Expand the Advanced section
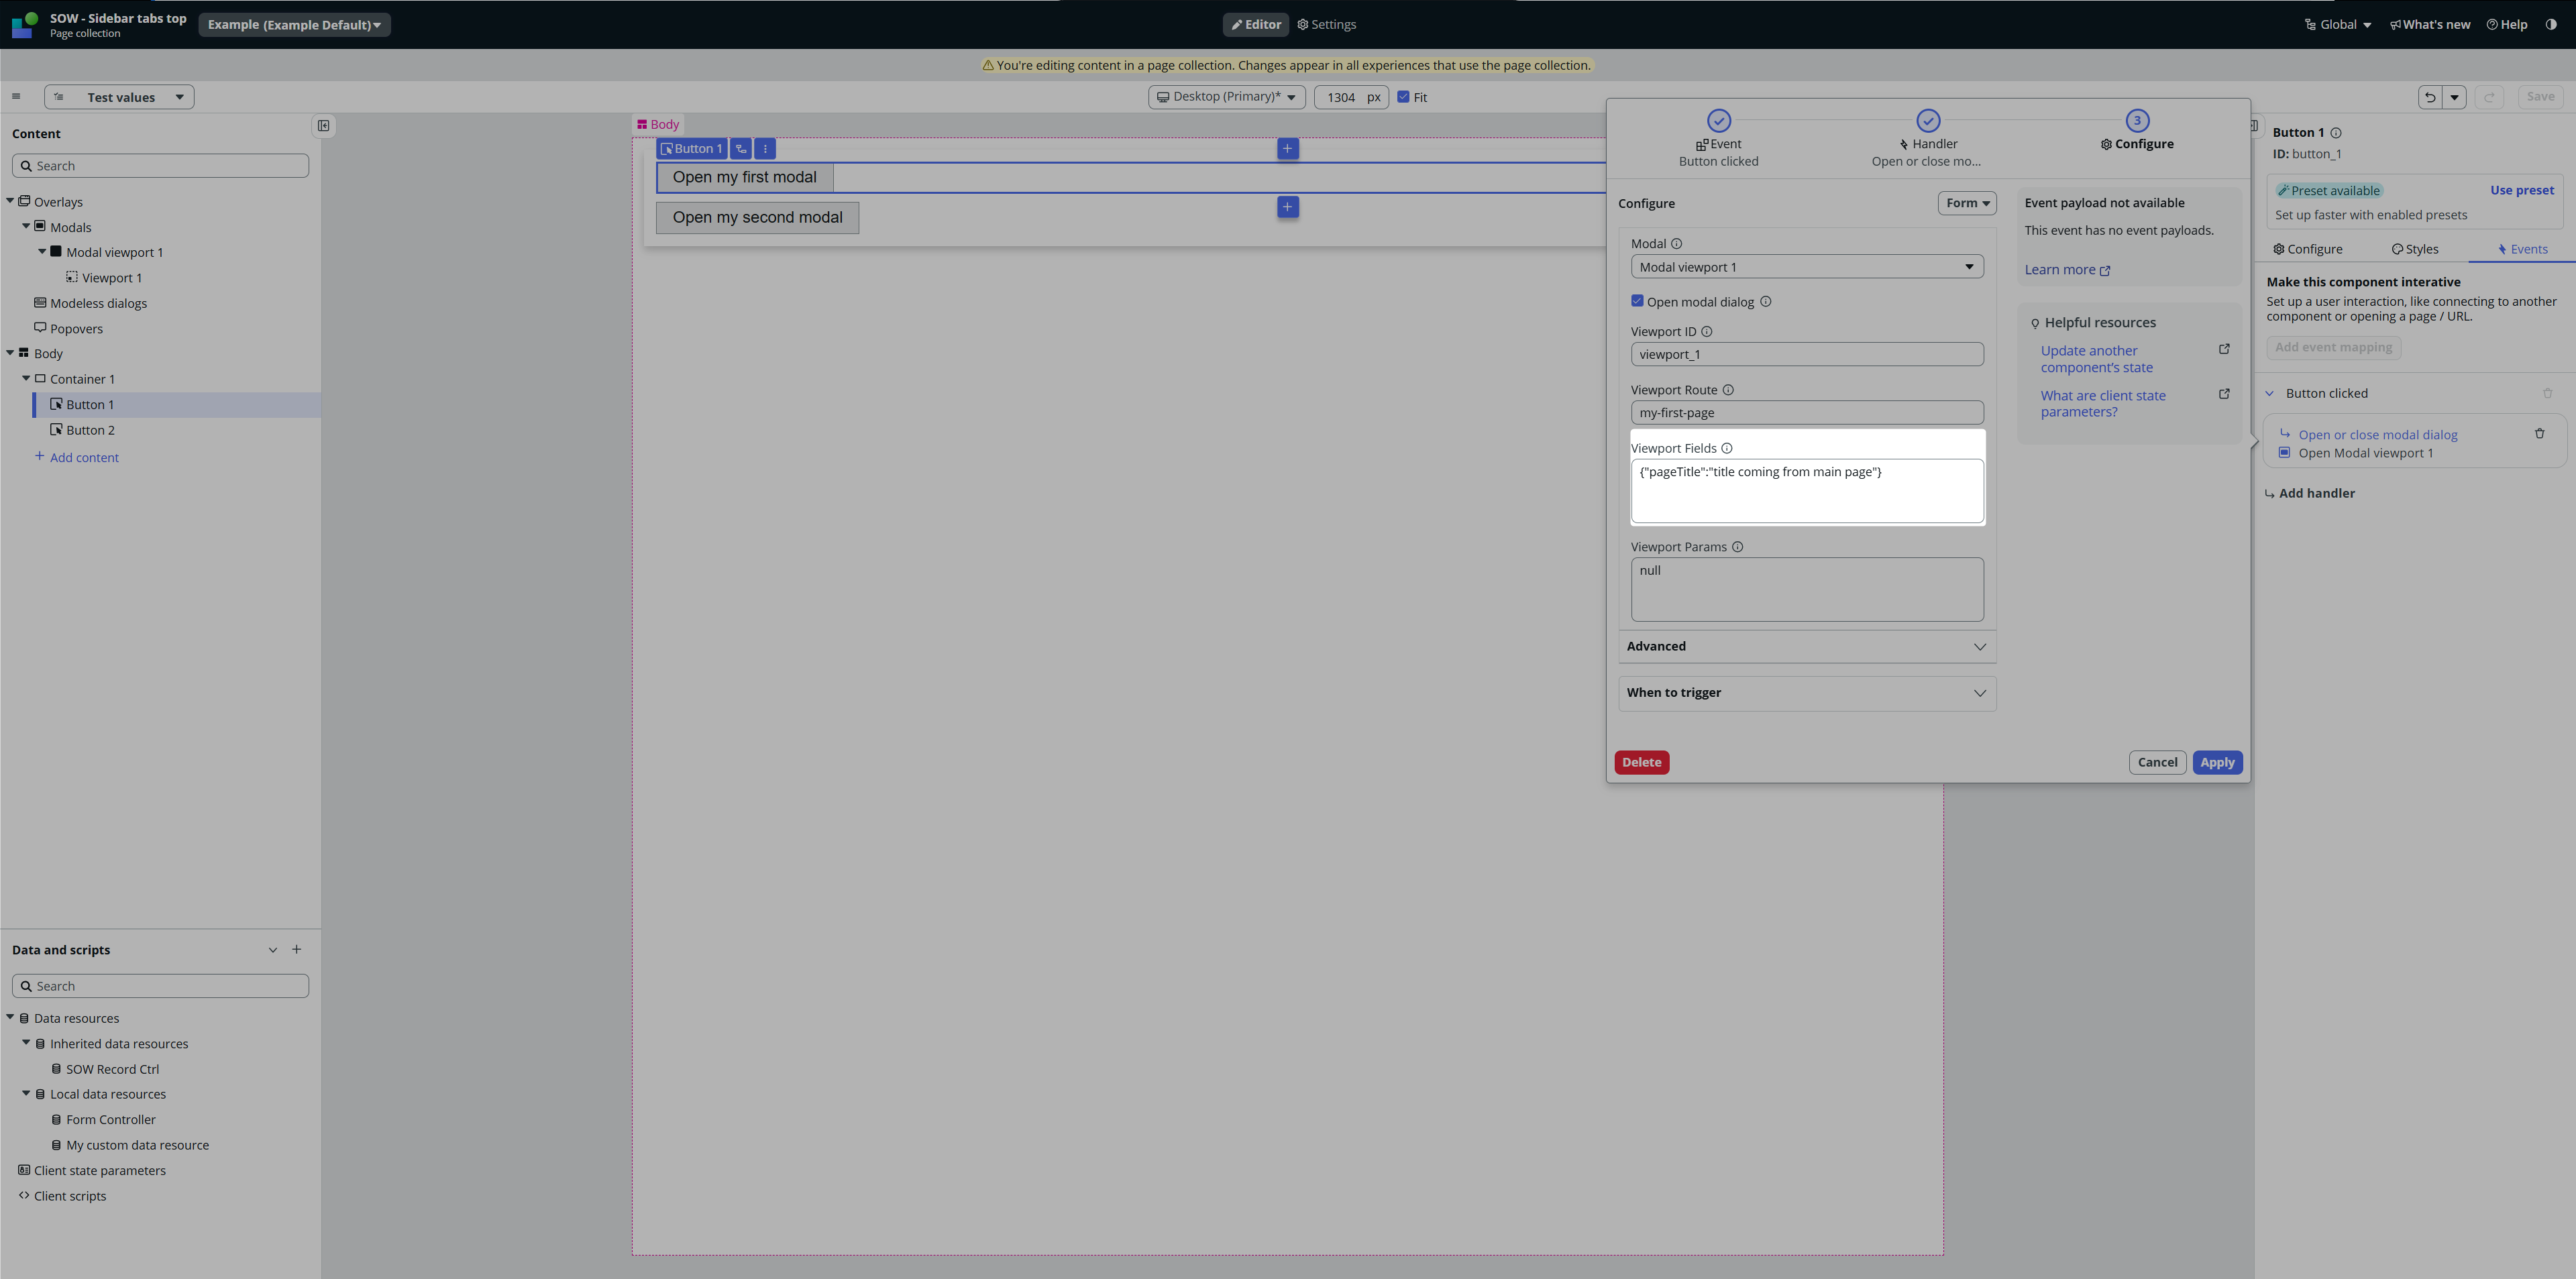The image size is (2576, 1279). click(1806, 646)
